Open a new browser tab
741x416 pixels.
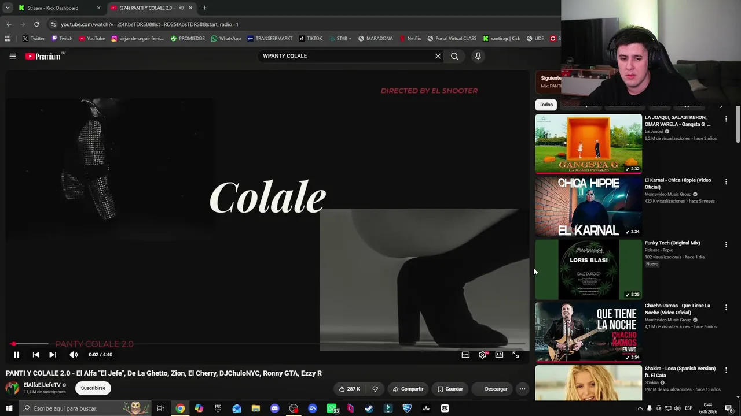click(204, 8)
